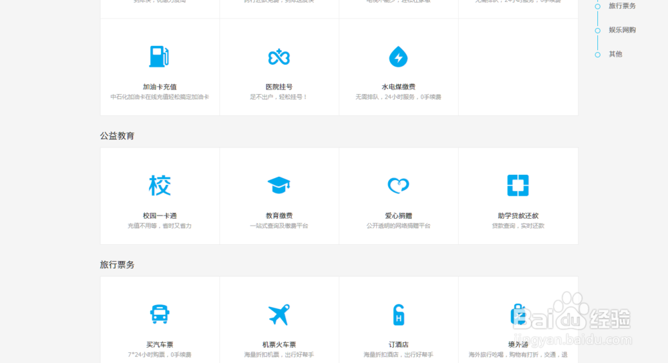Click the 订酒店 title
Viewport: 668px width, 363px height.
398,345
